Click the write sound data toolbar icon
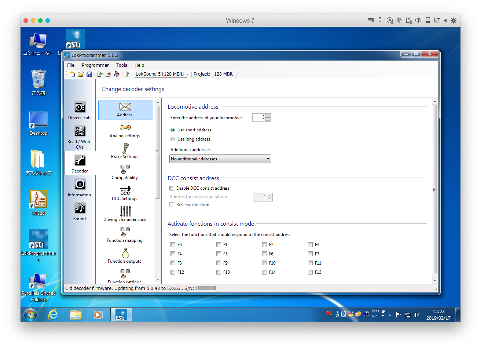Image resolution: width=481 pixels, height=349 pixels. point(117,74)
